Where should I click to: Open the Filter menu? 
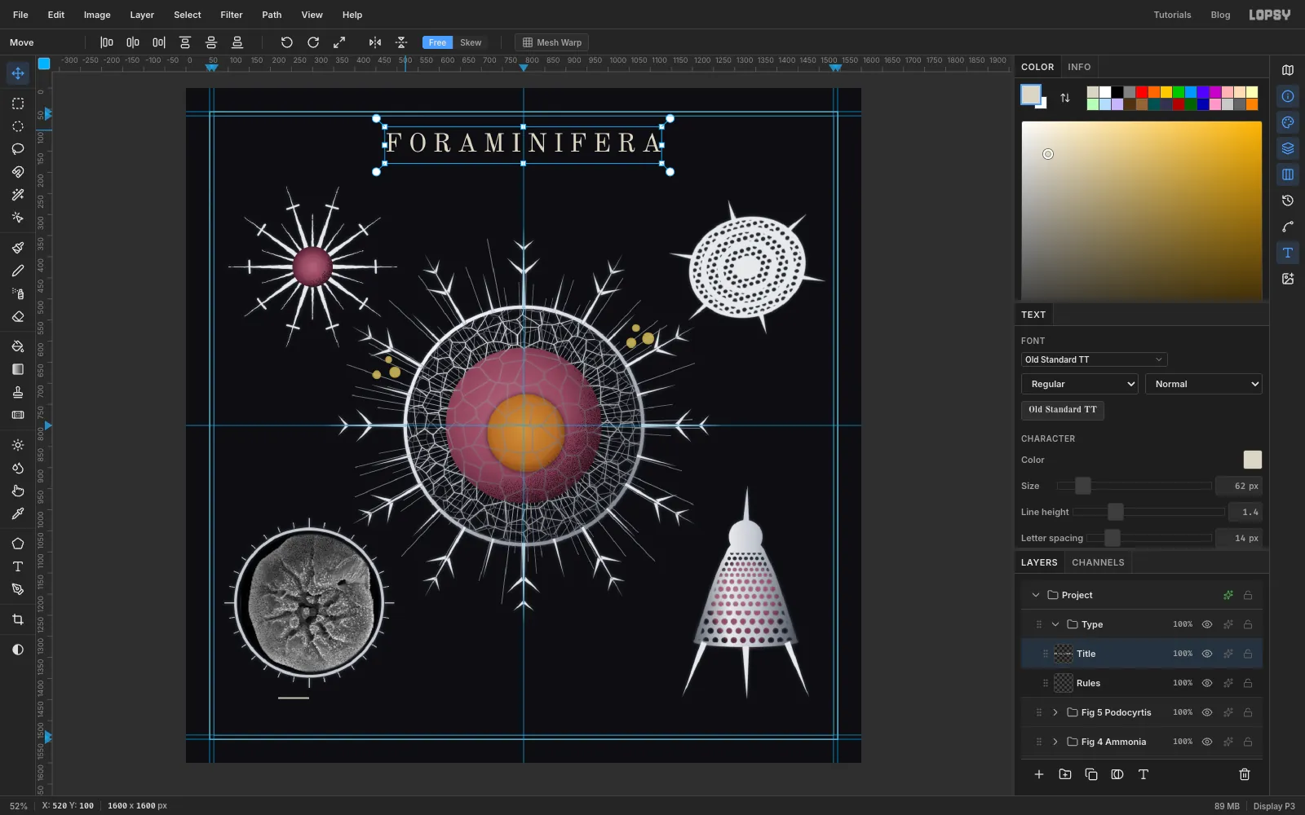[232, 15]
